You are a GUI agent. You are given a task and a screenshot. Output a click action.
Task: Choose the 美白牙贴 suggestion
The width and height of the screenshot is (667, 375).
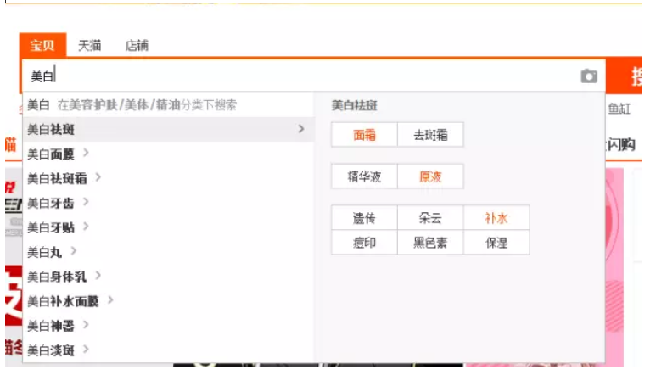(x=49, y=227)
